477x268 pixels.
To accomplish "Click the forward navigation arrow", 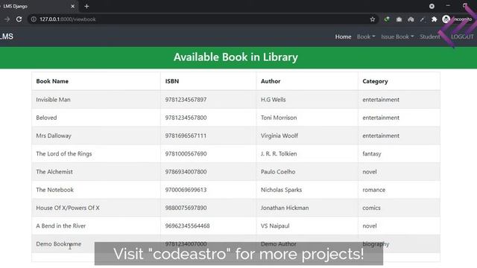I will pos(7,19).
